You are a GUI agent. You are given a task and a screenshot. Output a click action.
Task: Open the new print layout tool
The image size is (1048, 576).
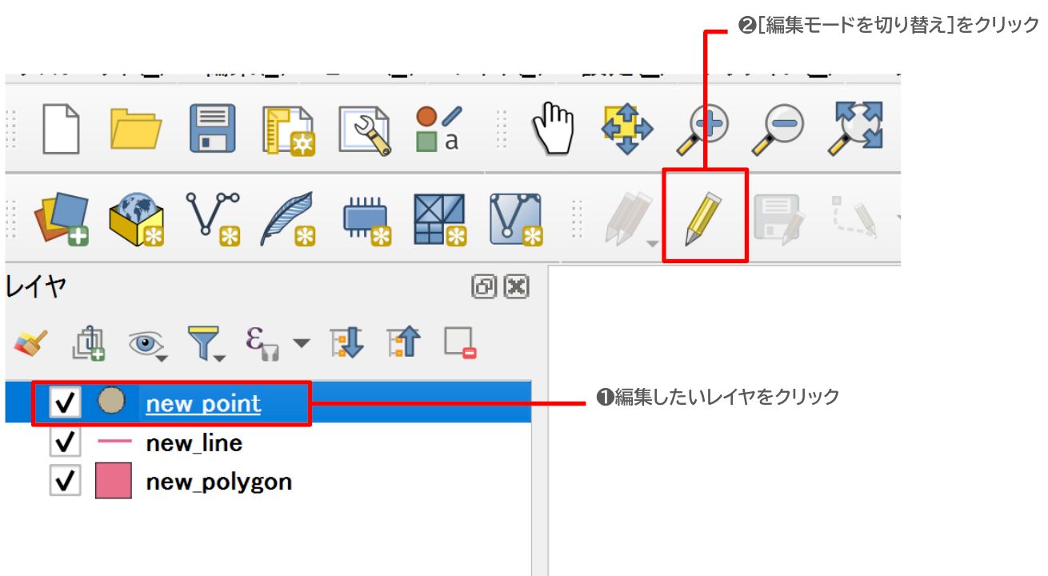(289, 130)
